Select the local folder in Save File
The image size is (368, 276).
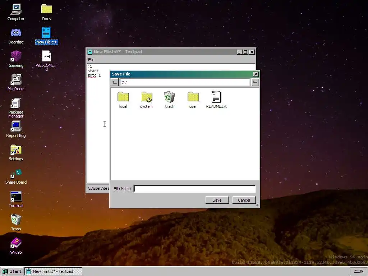(x=123, y=100)
